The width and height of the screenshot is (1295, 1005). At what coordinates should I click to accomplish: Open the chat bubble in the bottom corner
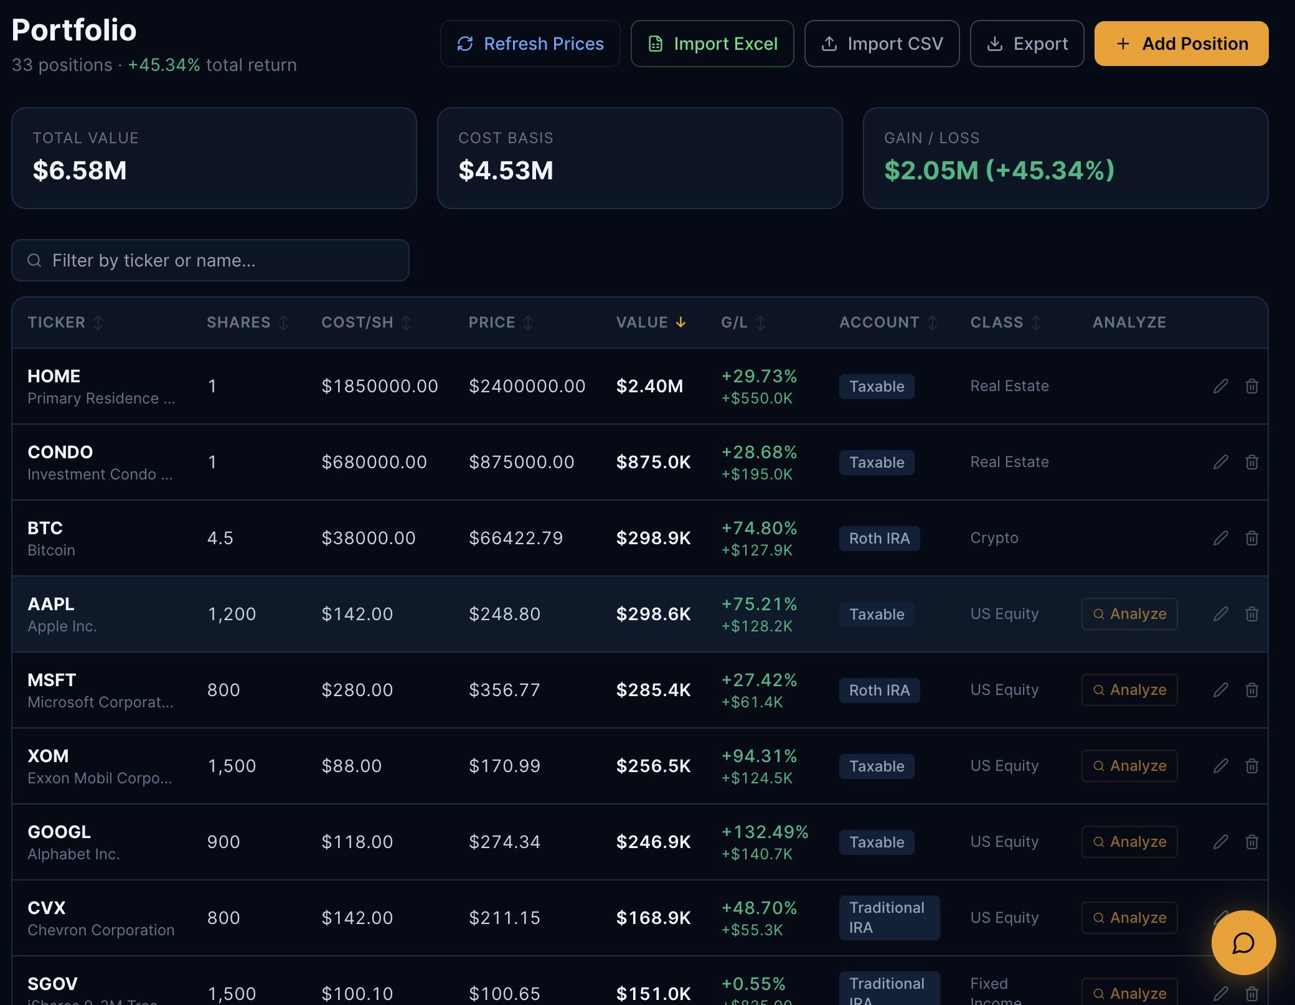pos(1243,943)
